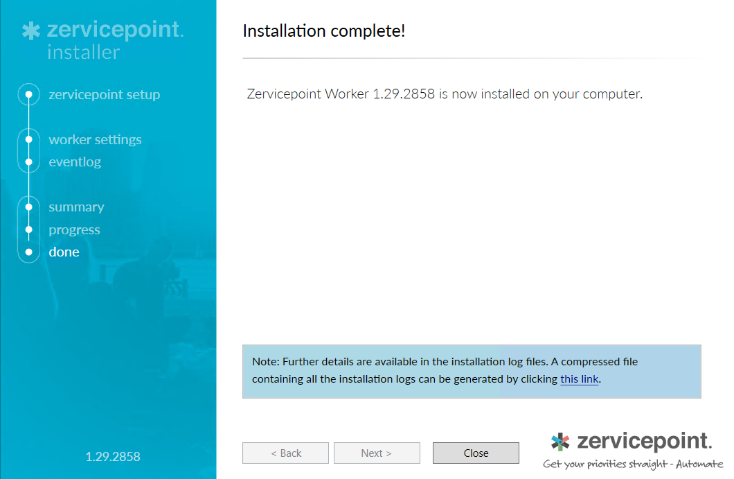The height and width of the screenshot is (479, 734).
Task: Select the 'progress' step in the sidebar
Action: [x=74, y=230]
